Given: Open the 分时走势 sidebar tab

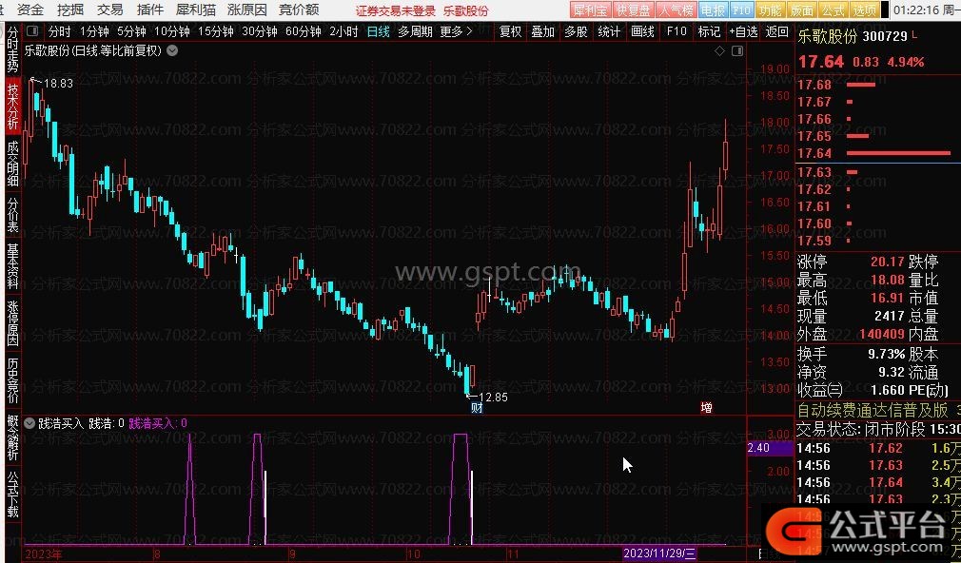Looking at the screenshot, I should [12, 49].
